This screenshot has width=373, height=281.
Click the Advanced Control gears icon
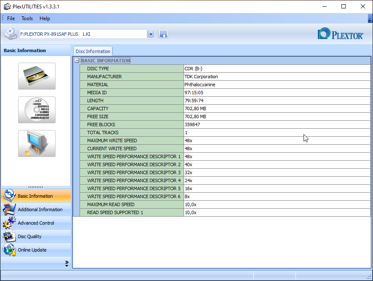(9, 223)
